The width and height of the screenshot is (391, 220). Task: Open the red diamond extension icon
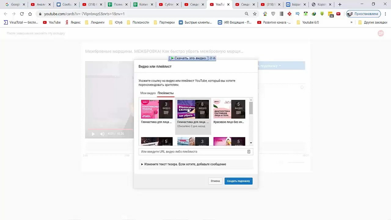click(289, 14)
